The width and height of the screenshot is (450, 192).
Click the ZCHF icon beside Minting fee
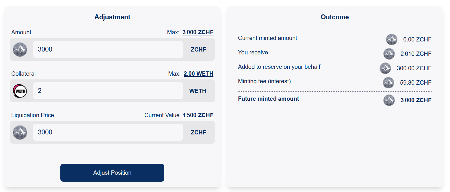pos(388,83)
